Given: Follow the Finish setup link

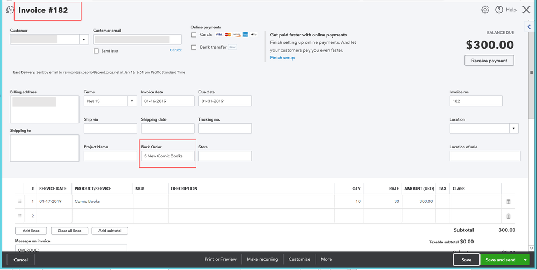Looking at the screenshot, I should (x=282, y=58).
